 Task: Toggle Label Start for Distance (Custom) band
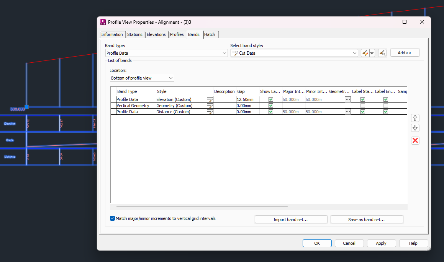pos(363,112)
